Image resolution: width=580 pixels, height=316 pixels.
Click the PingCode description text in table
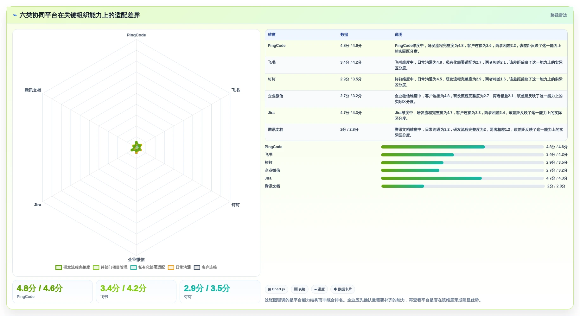[478, 48]
